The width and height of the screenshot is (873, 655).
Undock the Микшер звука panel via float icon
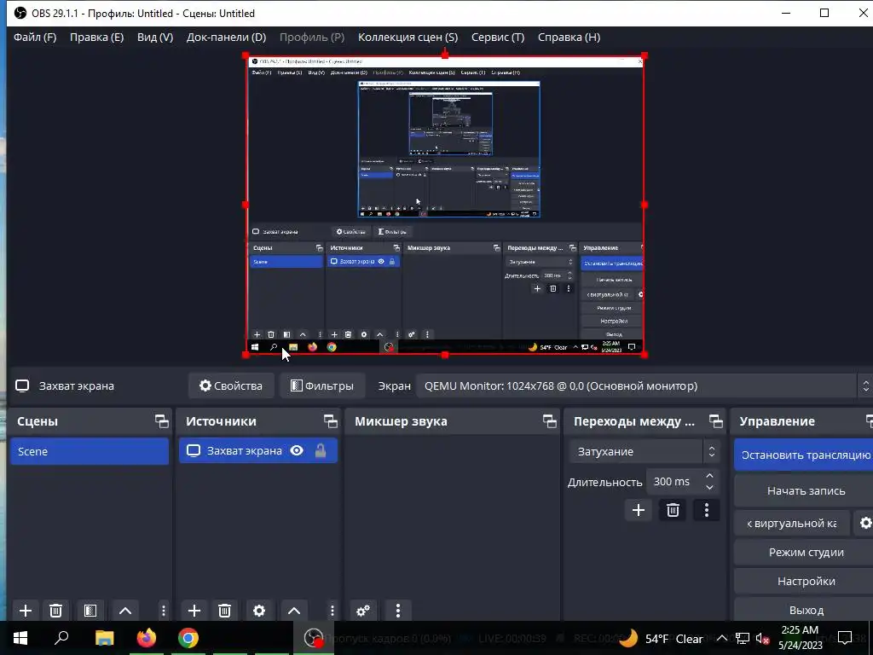tap(550, 421)
